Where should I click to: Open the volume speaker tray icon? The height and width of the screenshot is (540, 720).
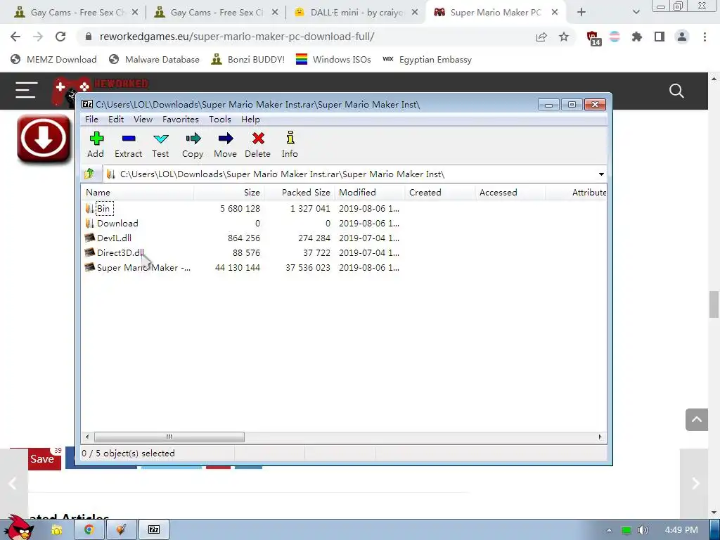pos(643,530)
